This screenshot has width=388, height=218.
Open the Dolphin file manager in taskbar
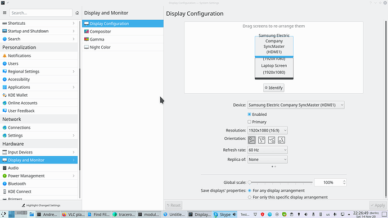[x=31, y=215]
